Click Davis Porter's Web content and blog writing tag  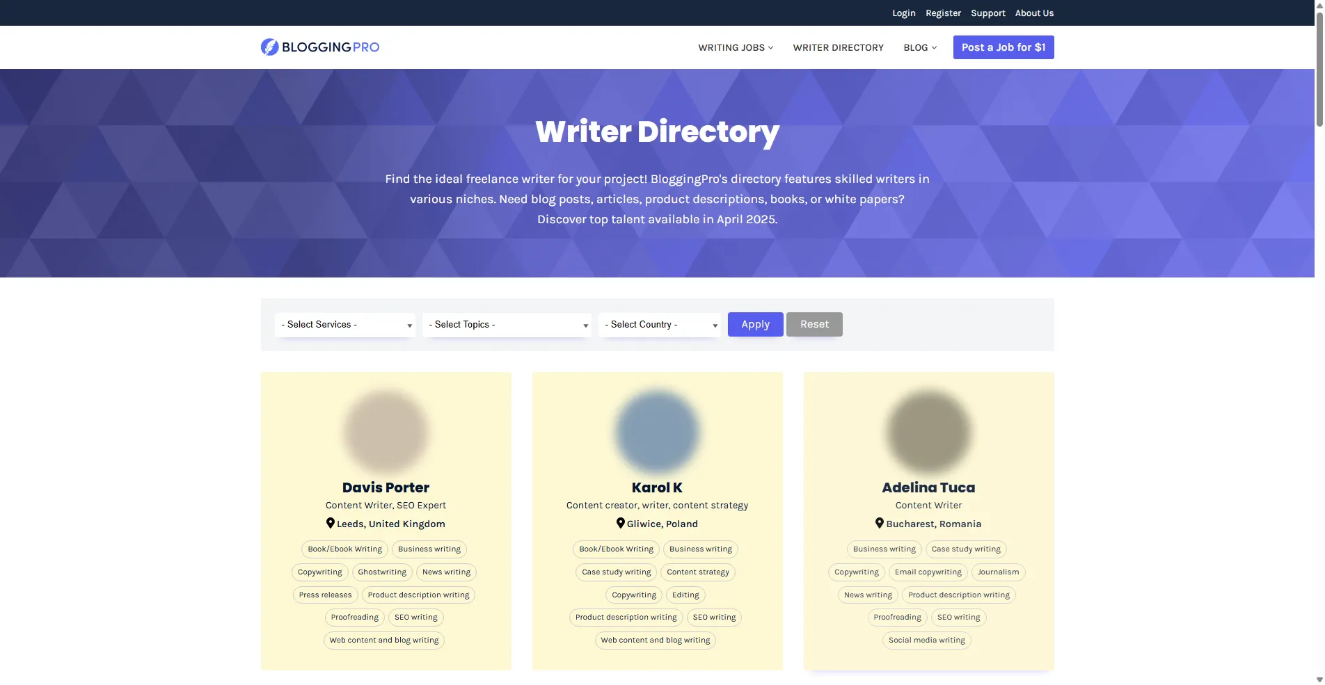point(384,640)
